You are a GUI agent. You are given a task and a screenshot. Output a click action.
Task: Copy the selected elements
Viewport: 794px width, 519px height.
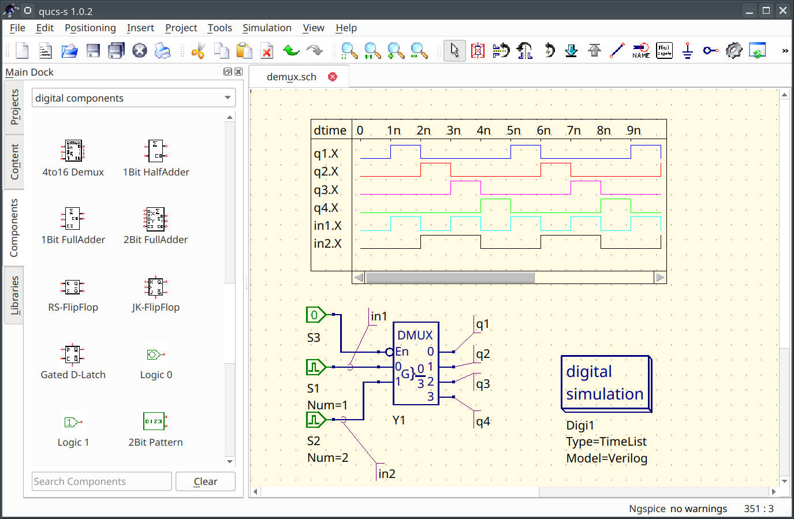[221, 51]
